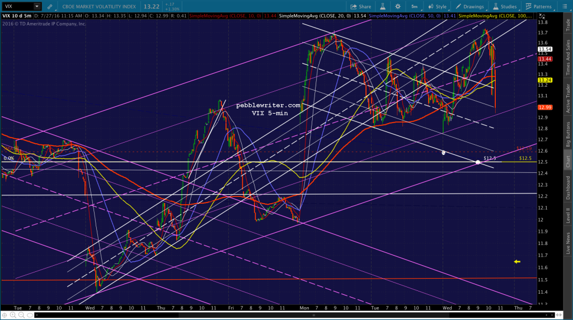The height and width of the screenshot is (320, 573).
Task: Click the white circle marker at $12.5
Action: point(478,162)
